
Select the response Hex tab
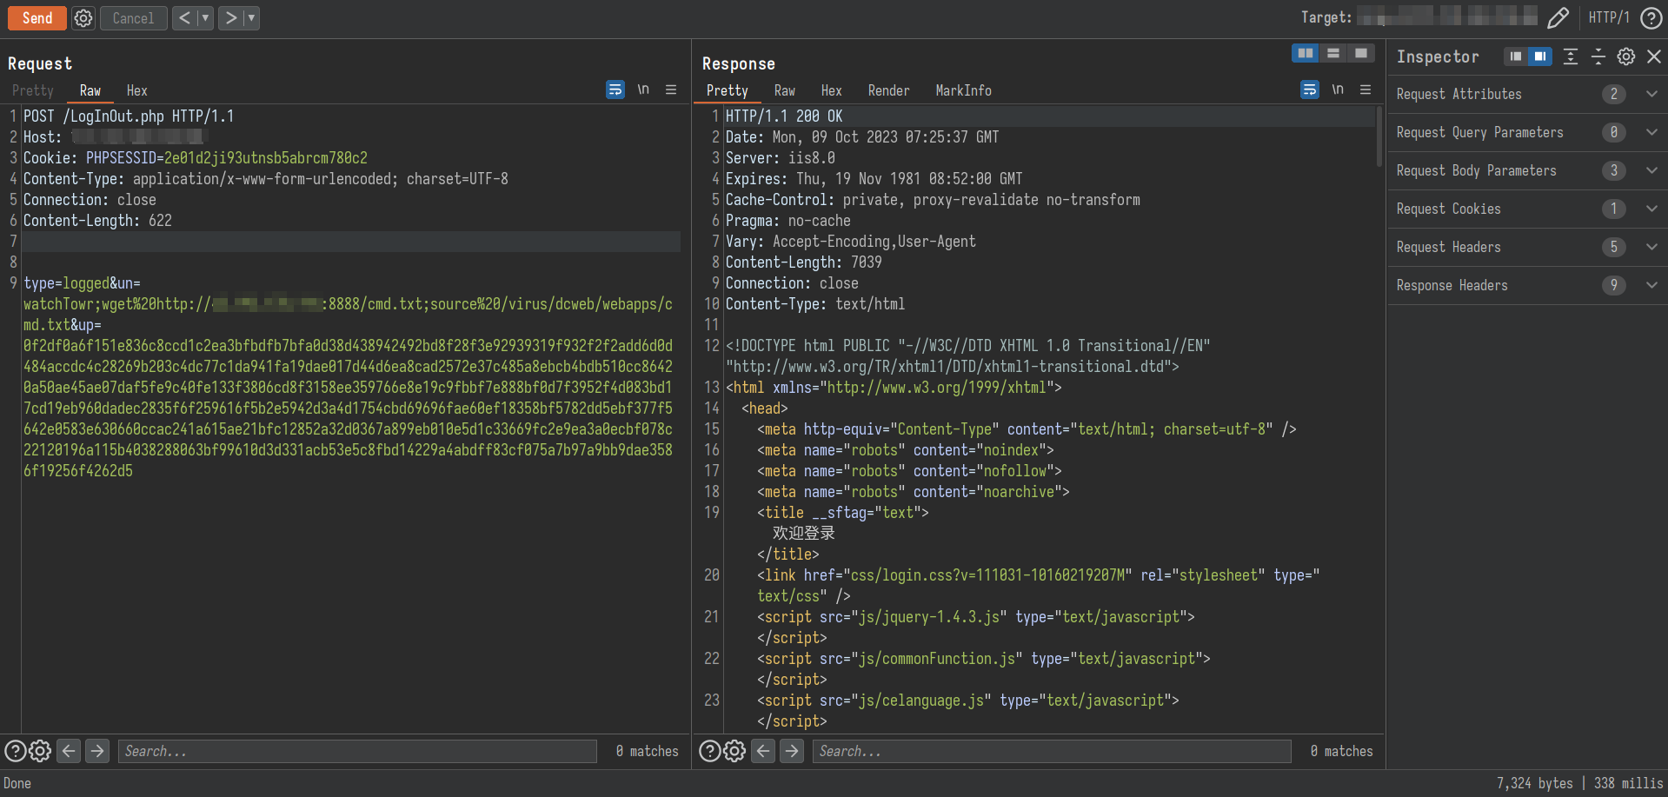pos(832,90)
